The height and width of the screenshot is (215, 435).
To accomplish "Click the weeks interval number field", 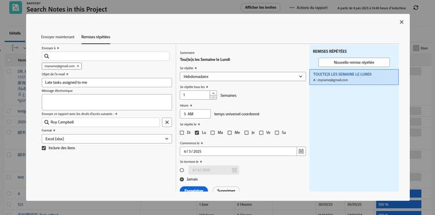I will click(x=195, y=95).
